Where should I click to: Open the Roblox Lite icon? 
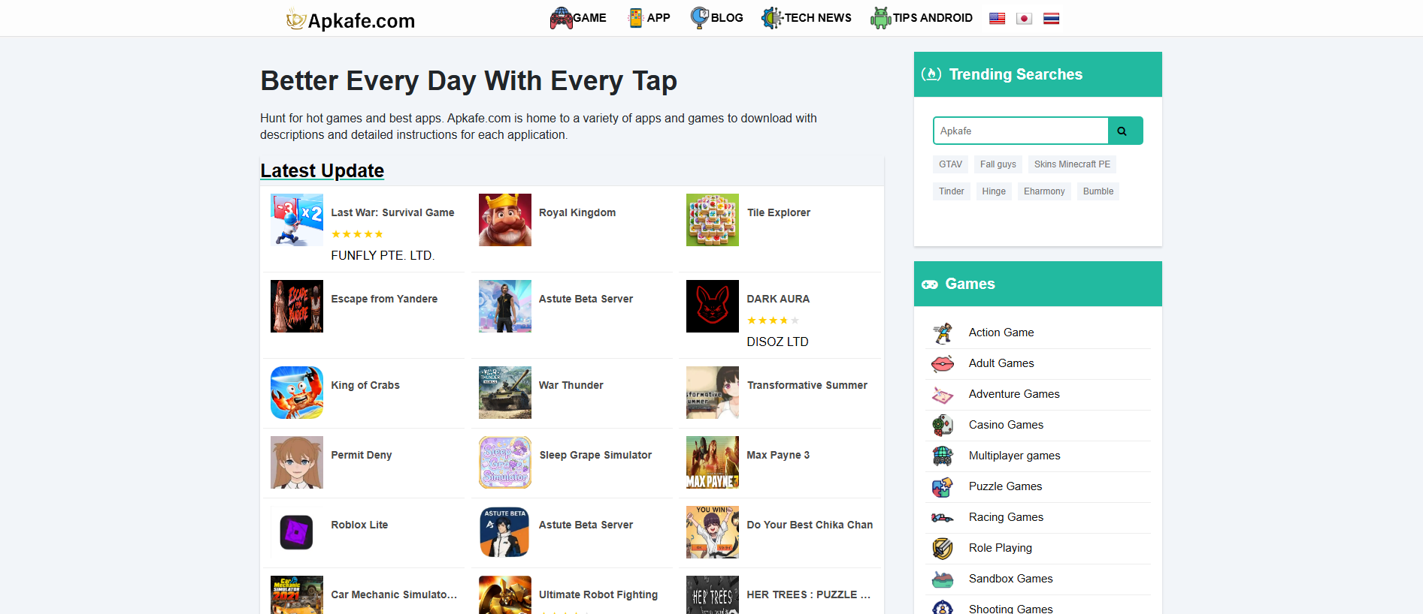(297, 532)
